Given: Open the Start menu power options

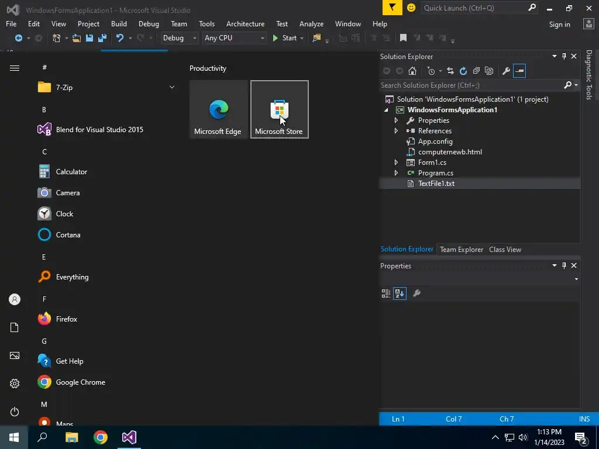Looking at the screenshot, I should (15, 412).
